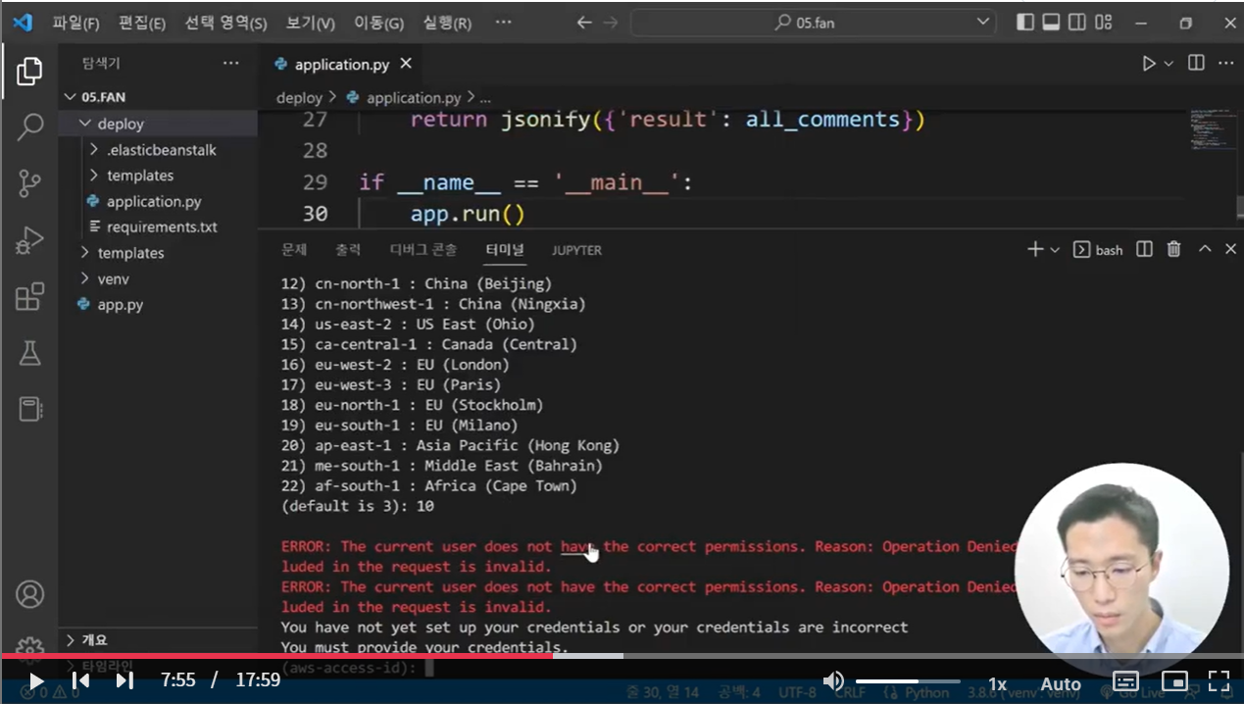Open the Accounts profile icon
This screenshot has width=1244, height=704.
(x=29, y=594)
